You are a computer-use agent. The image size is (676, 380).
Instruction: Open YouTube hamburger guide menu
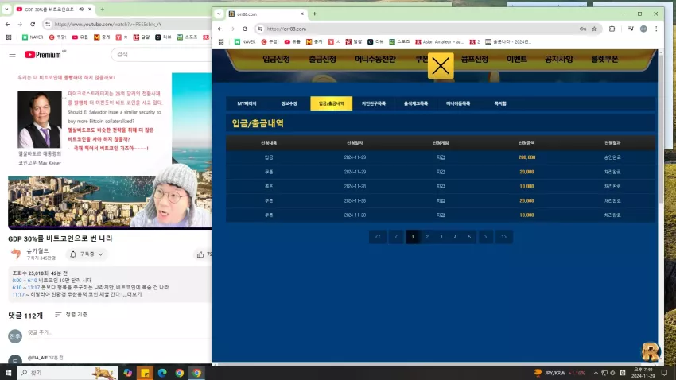[x=12, y=54]
